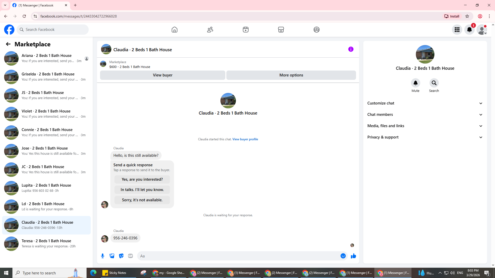Send quick reply Yes, are you interested?
This screenshot has height=278, width=495.
click(x=142, y=179)
